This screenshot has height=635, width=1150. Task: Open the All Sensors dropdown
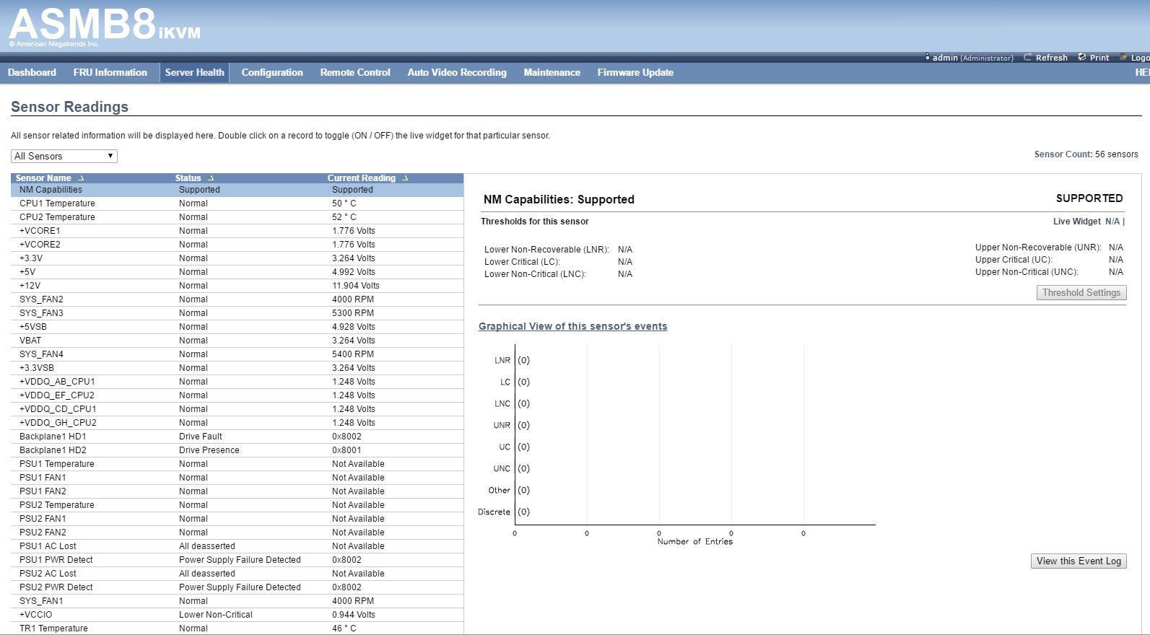(x=64, y=156)
